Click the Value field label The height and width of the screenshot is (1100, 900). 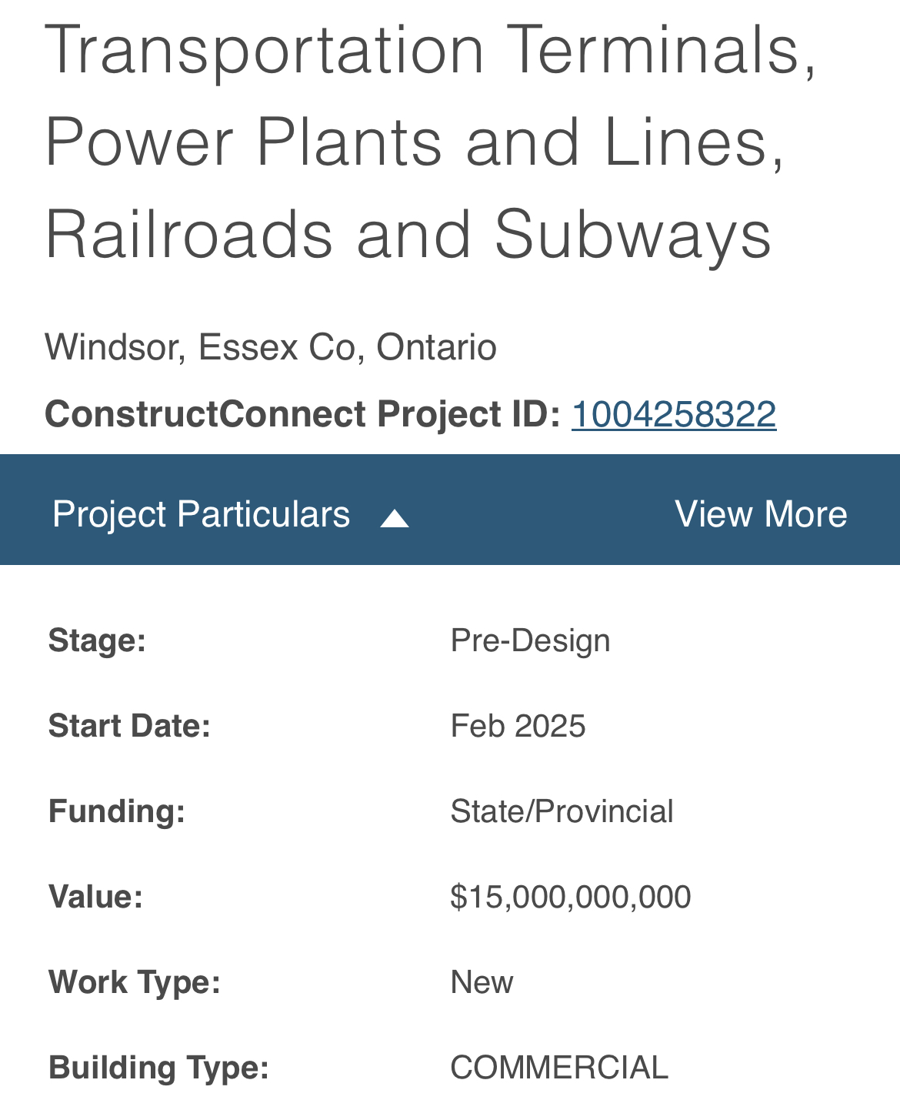pos(95,897)
